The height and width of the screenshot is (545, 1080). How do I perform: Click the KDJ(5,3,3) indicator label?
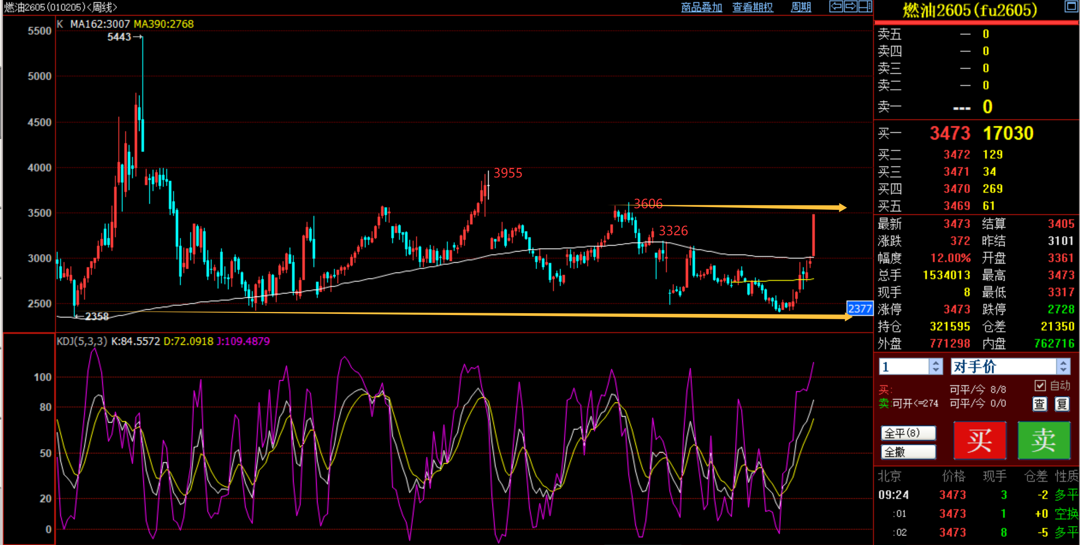pyautogui.click(x=82, y=341)
